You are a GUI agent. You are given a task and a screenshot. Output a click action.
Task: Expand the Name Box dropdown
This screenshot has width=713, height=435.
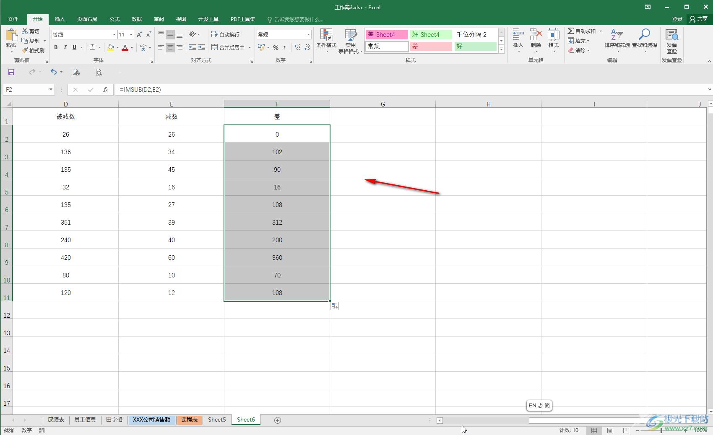[51, 90]
